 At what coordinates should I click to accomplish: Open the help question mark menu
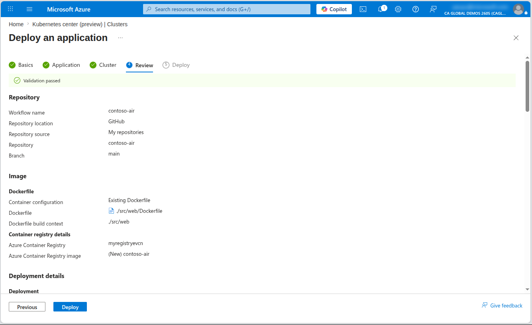pos(416,9)
